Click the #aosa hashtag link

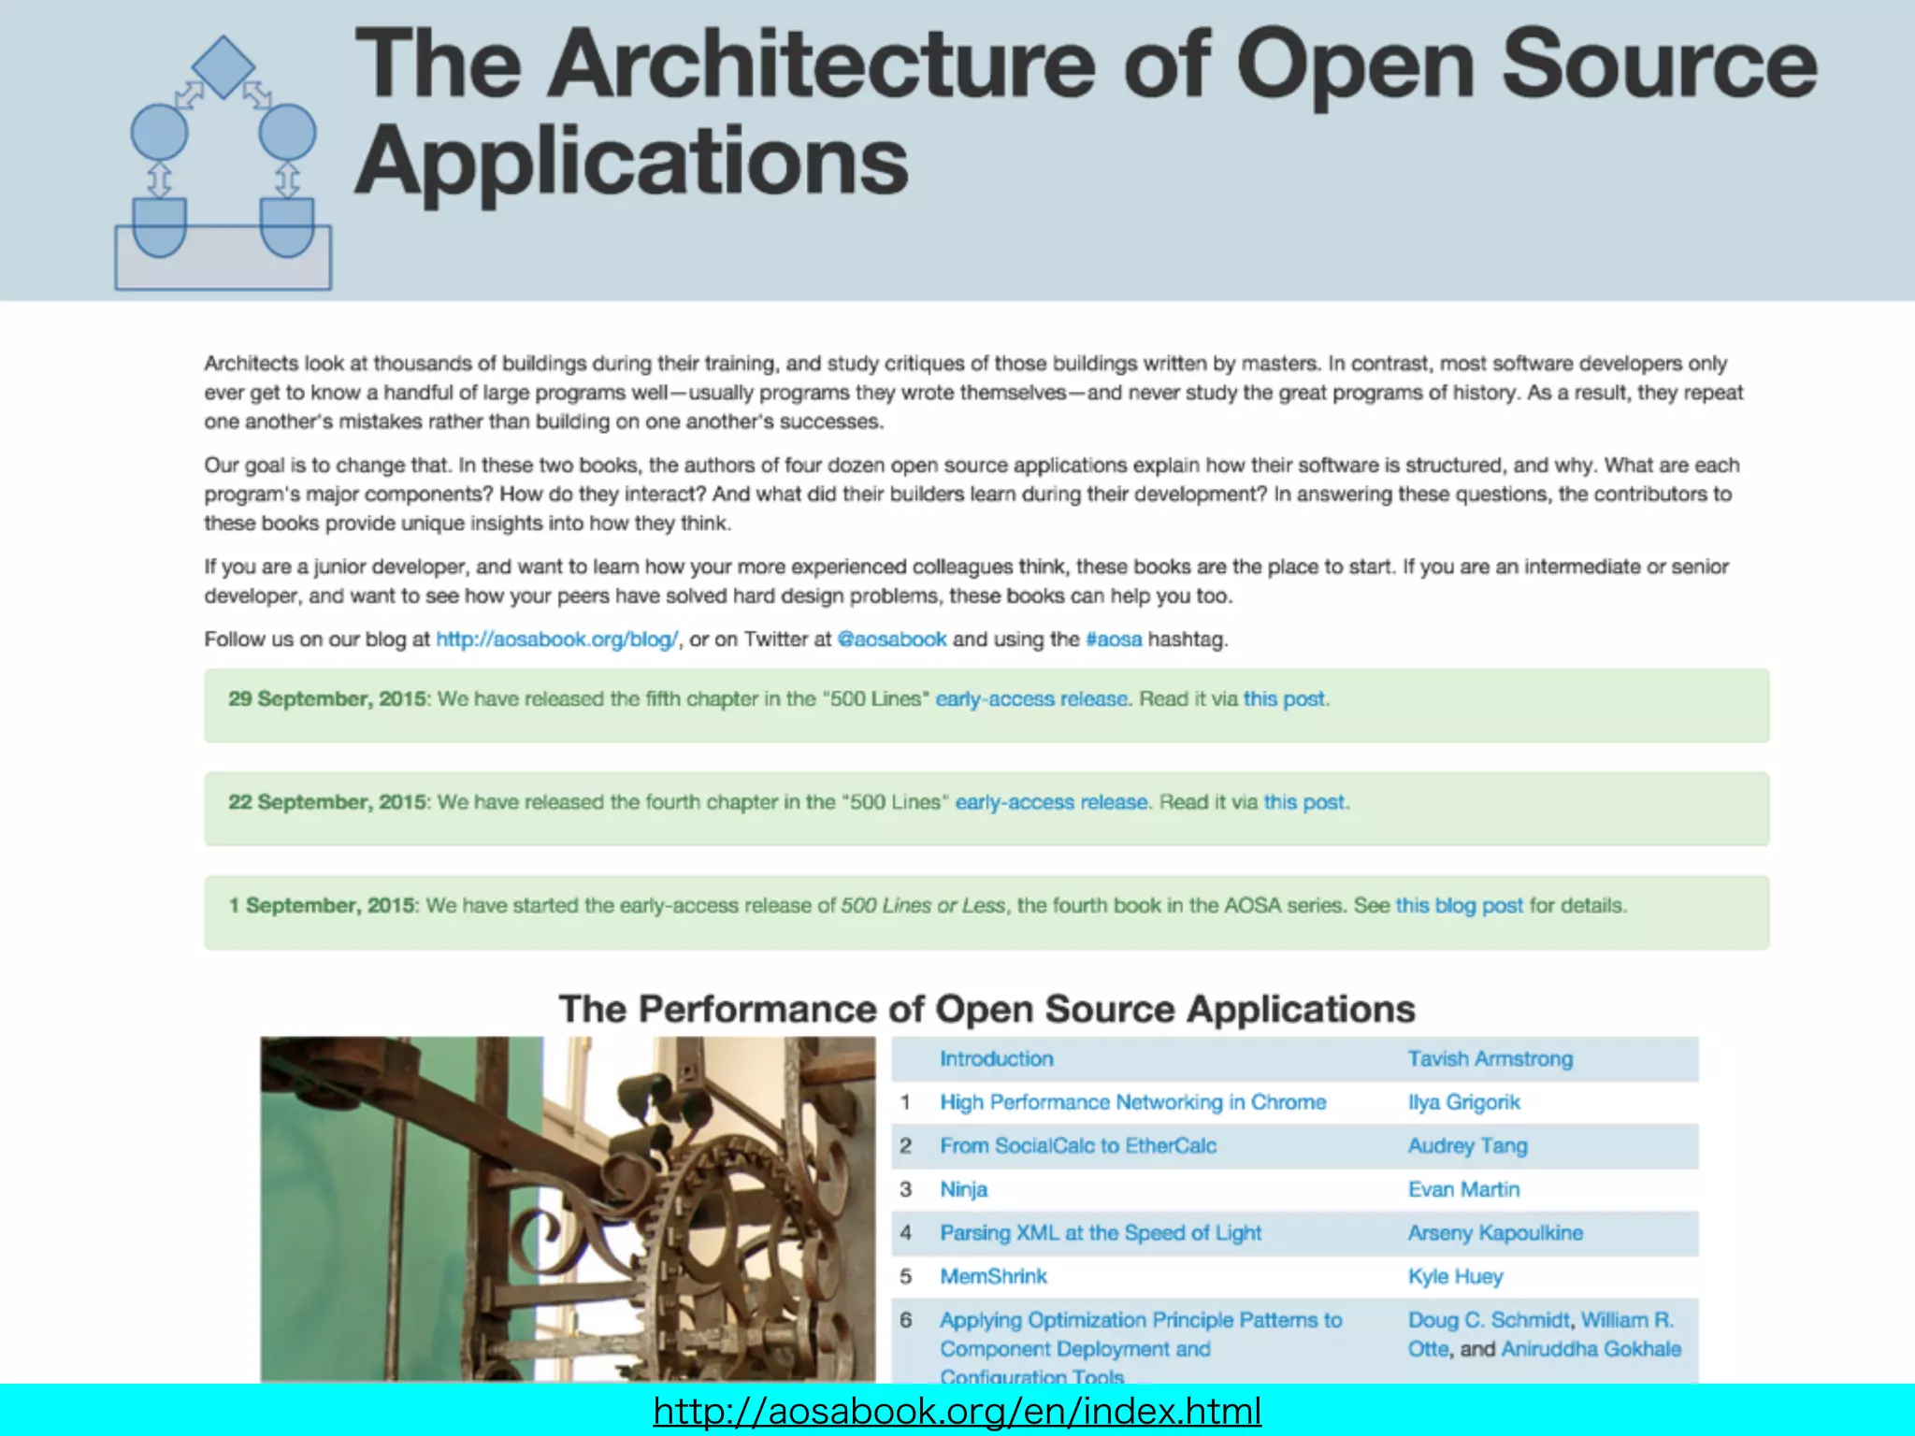click(x=1114, y=639)
